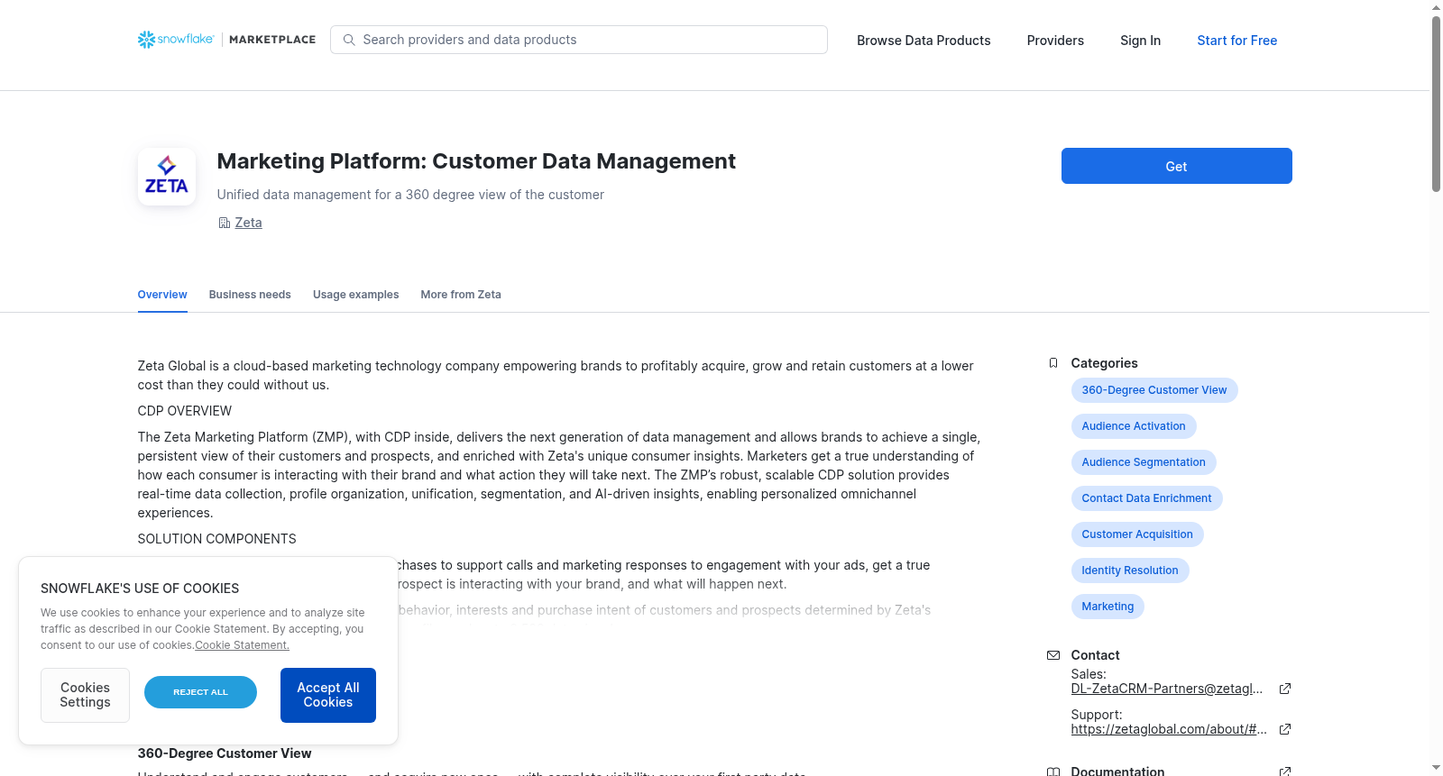Image resolution: width=1443 pixels, height=776 pixels.
Task: Click the page vertical scrollbar
Action: [x=1436, y=104]
